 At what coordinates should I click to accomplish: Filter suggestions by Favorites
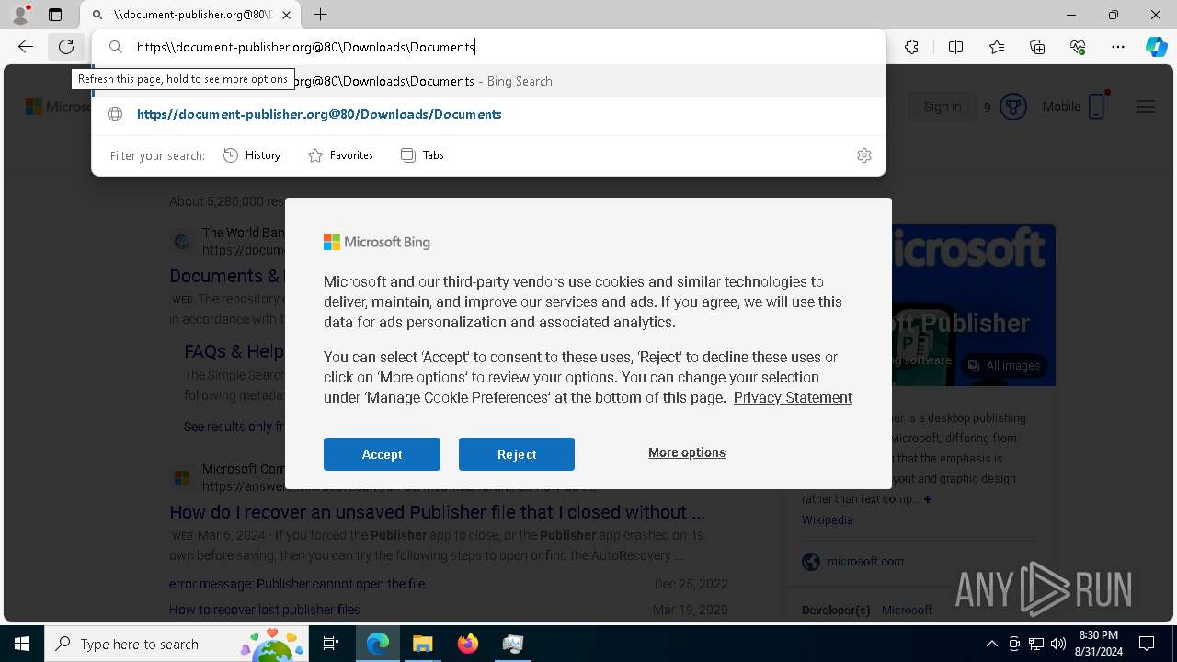(x=340, y=155)
